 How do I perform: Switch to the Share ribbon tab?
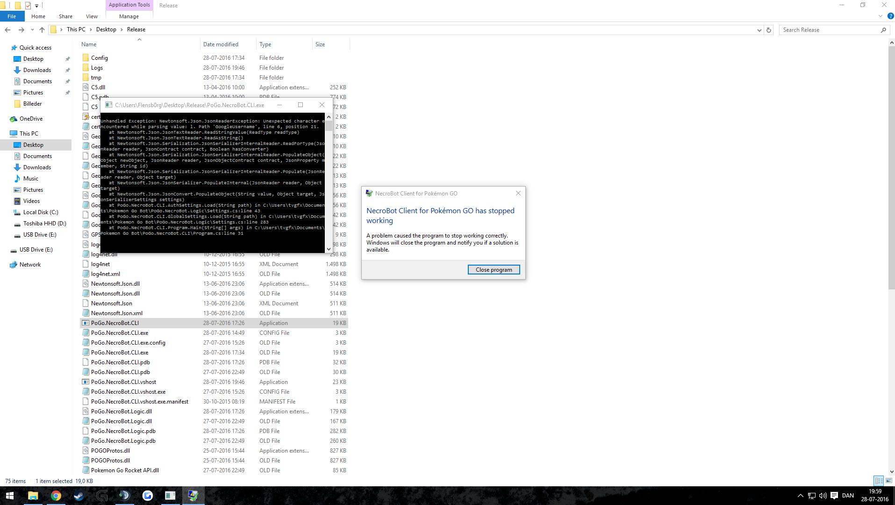[x=65, y=16]
